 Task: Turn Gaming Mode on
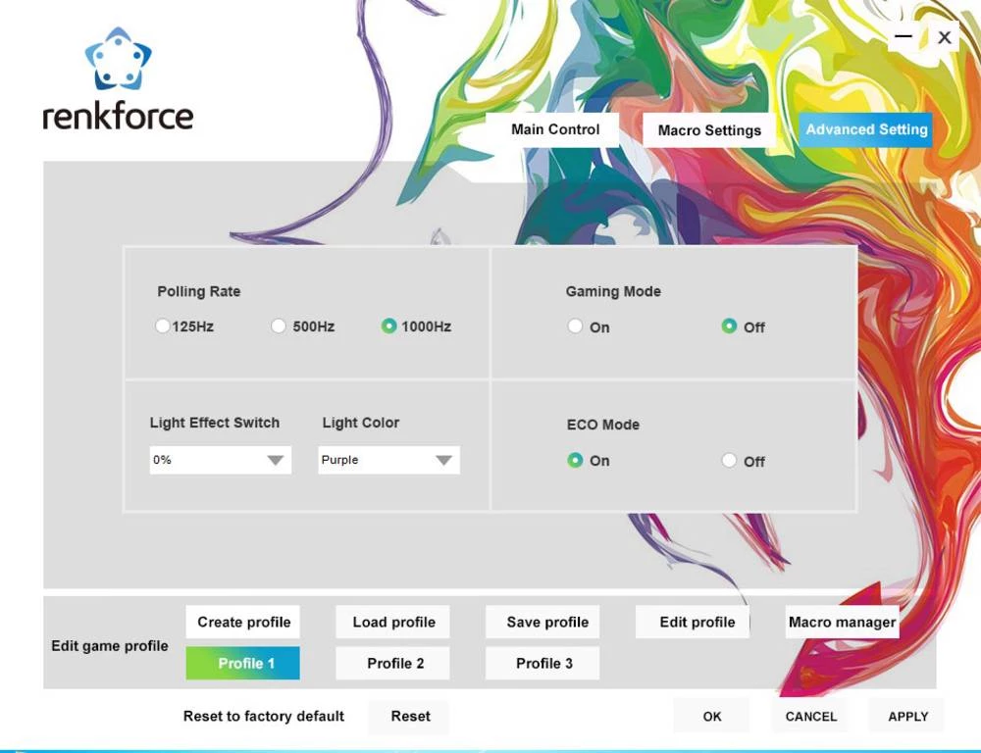[x=576, y=326]
